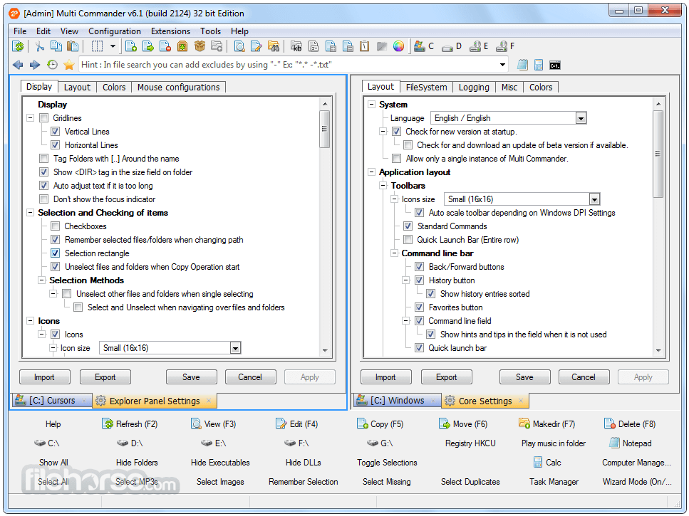Screen dimensions: 689x516
Task: Open the Language dropdown
Action: (581, 118)
